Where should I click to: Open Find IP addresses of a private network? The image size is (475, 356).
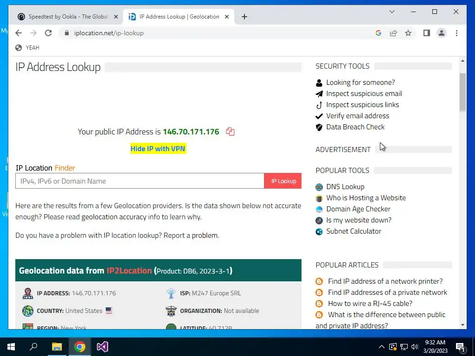(x=387, y=292)
